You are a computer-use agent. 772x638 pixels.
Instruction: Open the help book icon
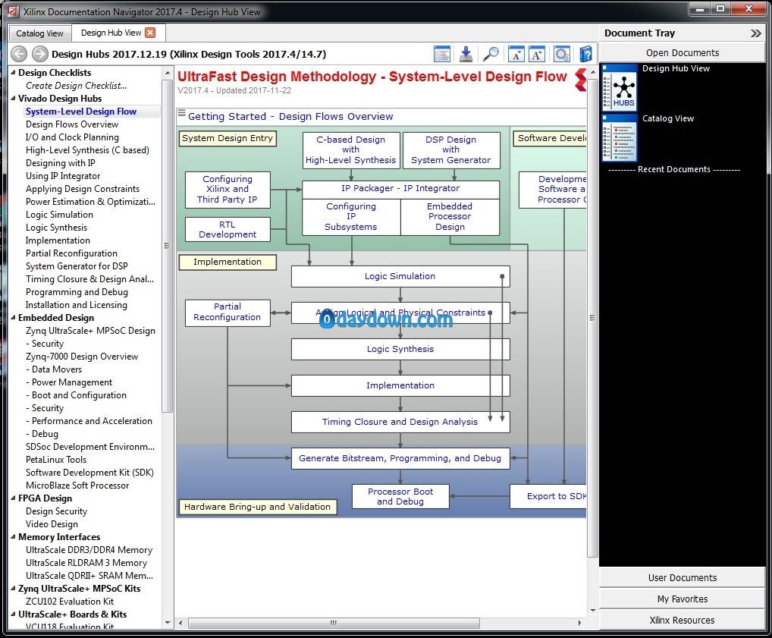[586, 54]
